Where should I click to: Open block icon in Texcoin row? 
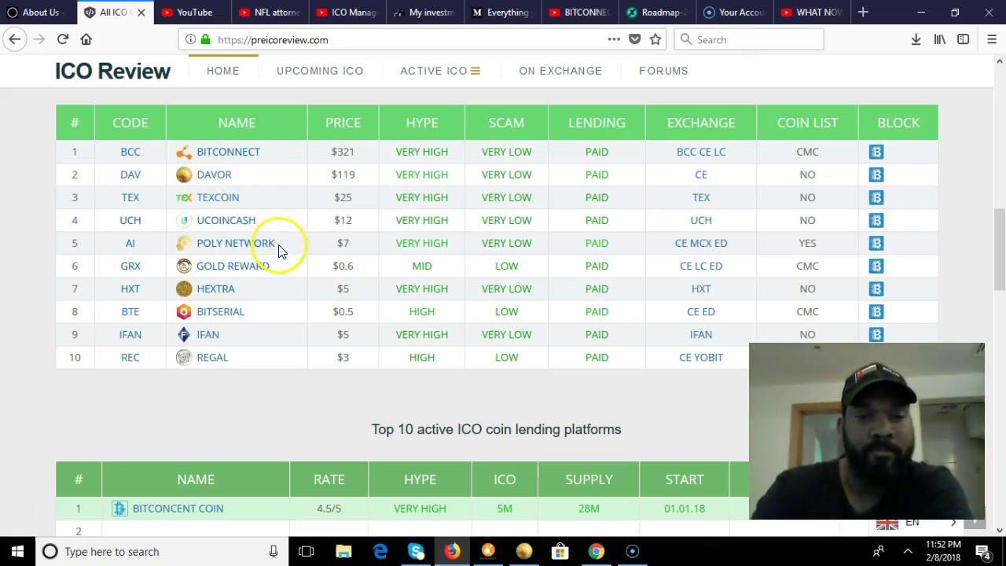click(x=876, y=197)
